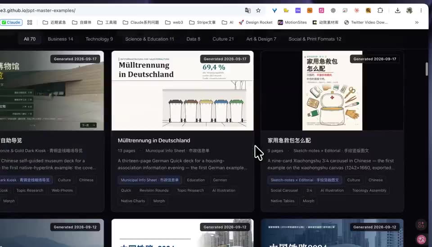432x247 pixels.
Task: Select the Revision Rounds tag
Action: (x=154, y=190)
